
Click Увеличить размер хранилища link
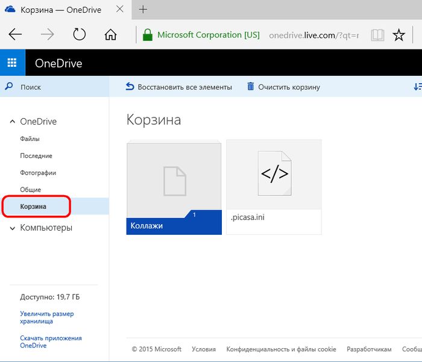[46, 317]
